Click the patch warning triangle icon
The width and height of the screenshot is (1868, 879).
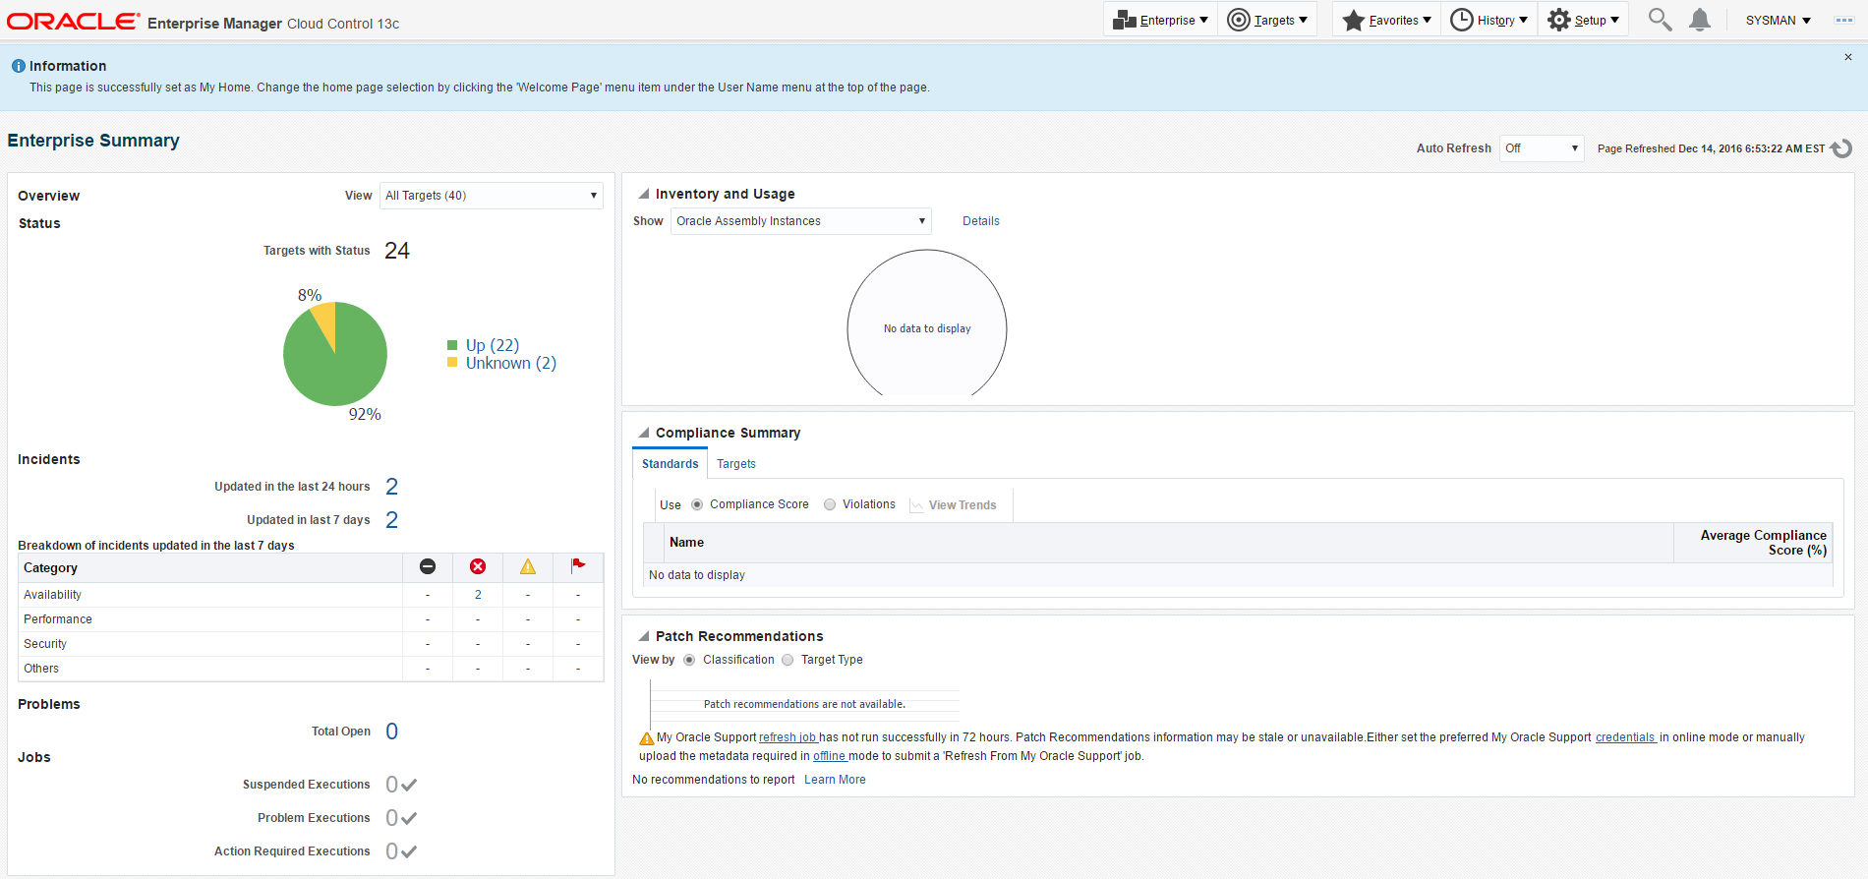coord(646,738)
